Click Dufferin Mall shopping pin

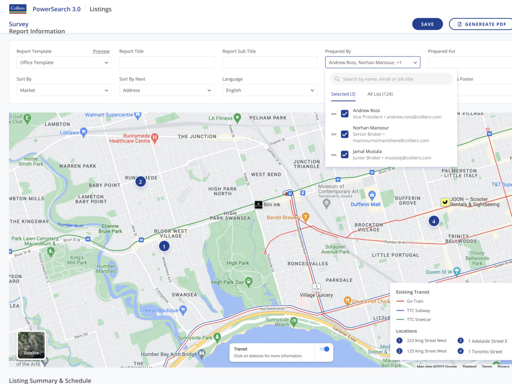[372, 196]
